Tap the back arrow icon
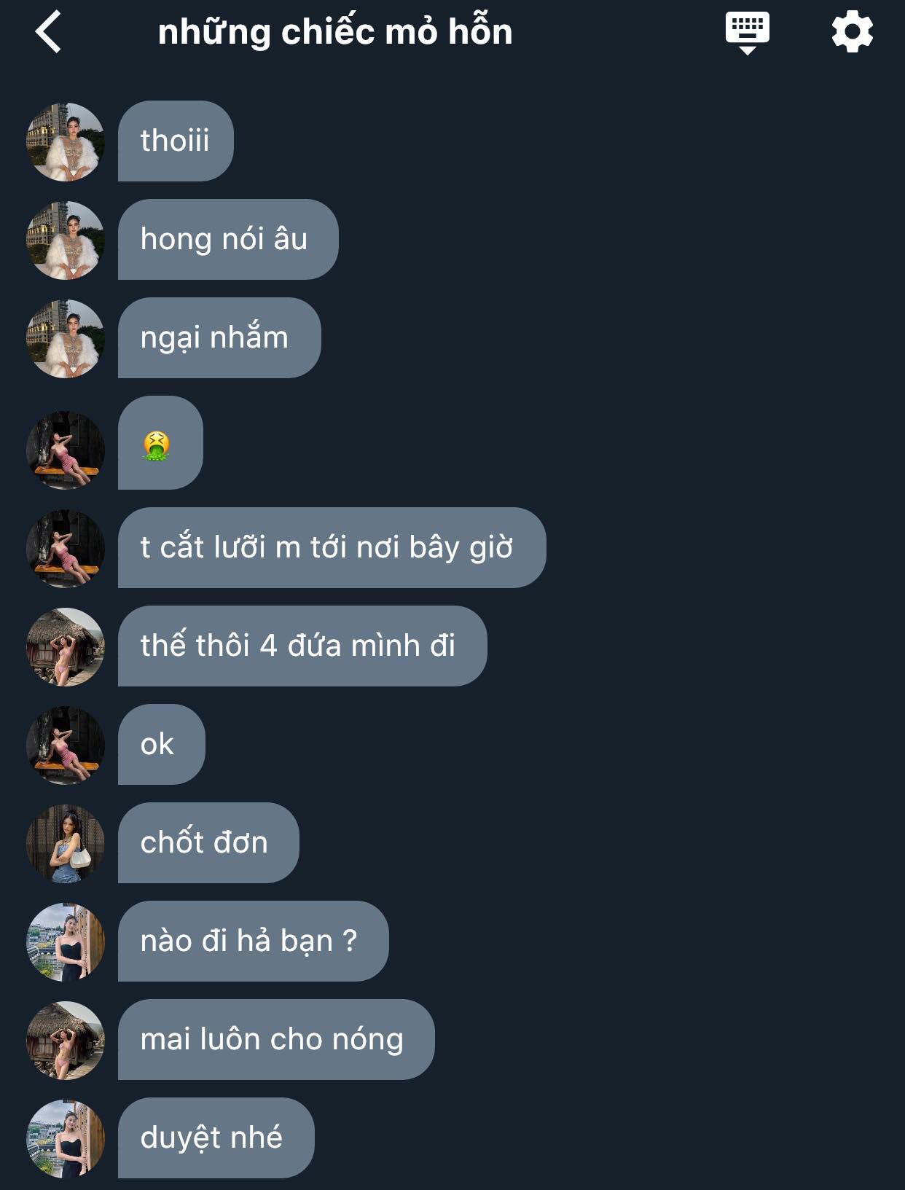 click(x=48, y=32)
